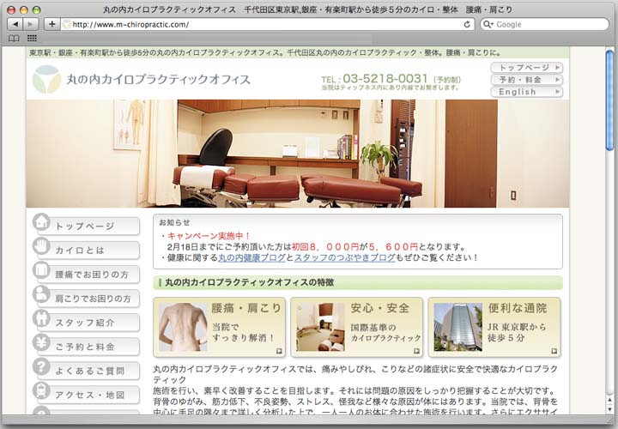Click the 予約・料金 button at top right
618x429 pixels.
click(526, 80)
